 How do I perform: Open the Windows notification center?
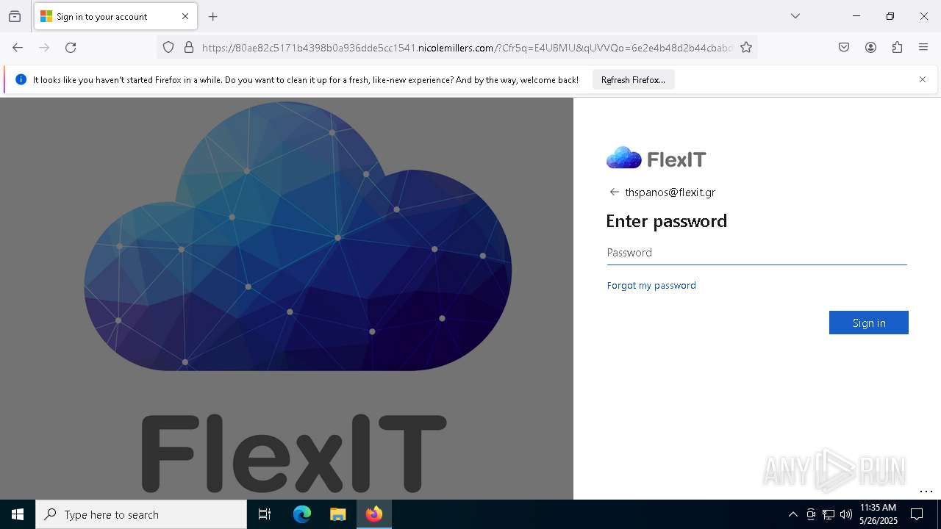pyautogui.click(x=917, y=514)
